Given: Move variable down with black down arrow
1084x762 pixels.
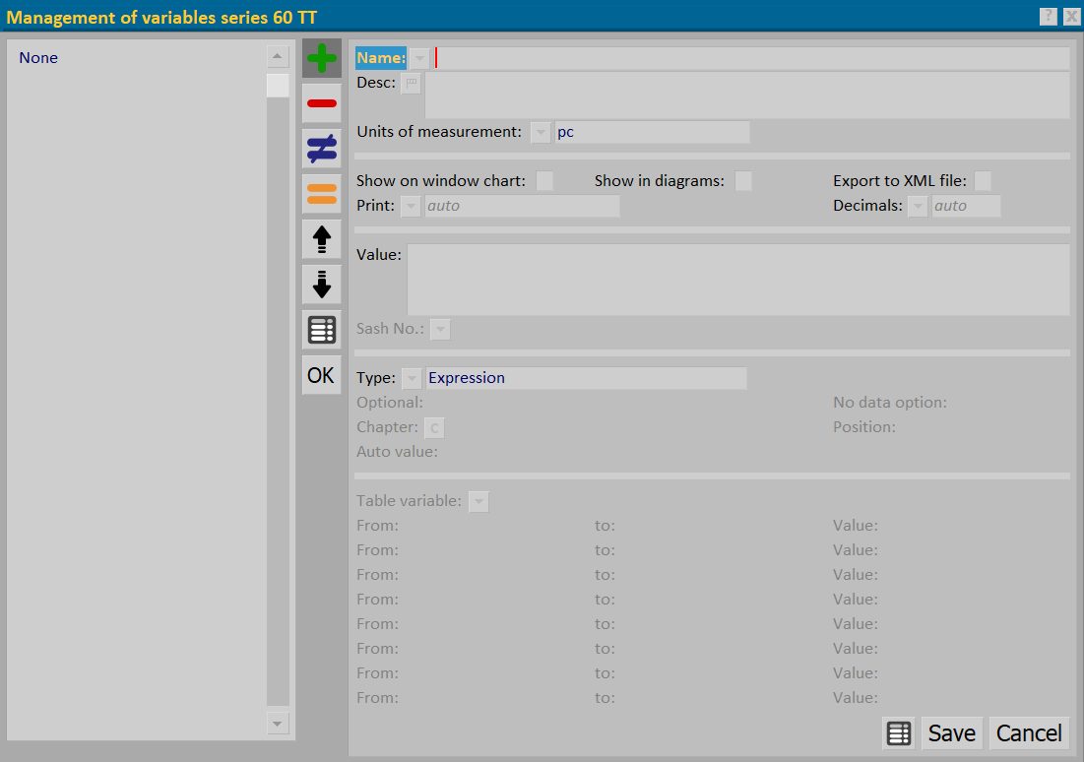Looking at the screenshot, I should [322, 285].
